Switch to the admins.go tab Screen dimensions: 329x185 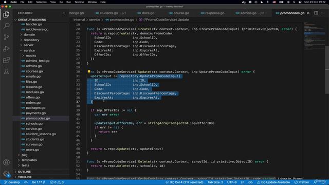pos(250,13)
